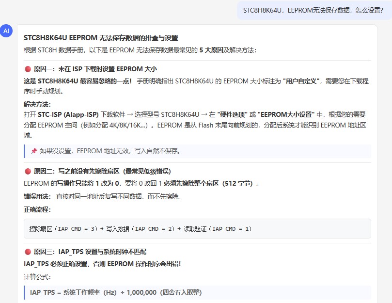Click the 计算公式: label

pos(37,277)
